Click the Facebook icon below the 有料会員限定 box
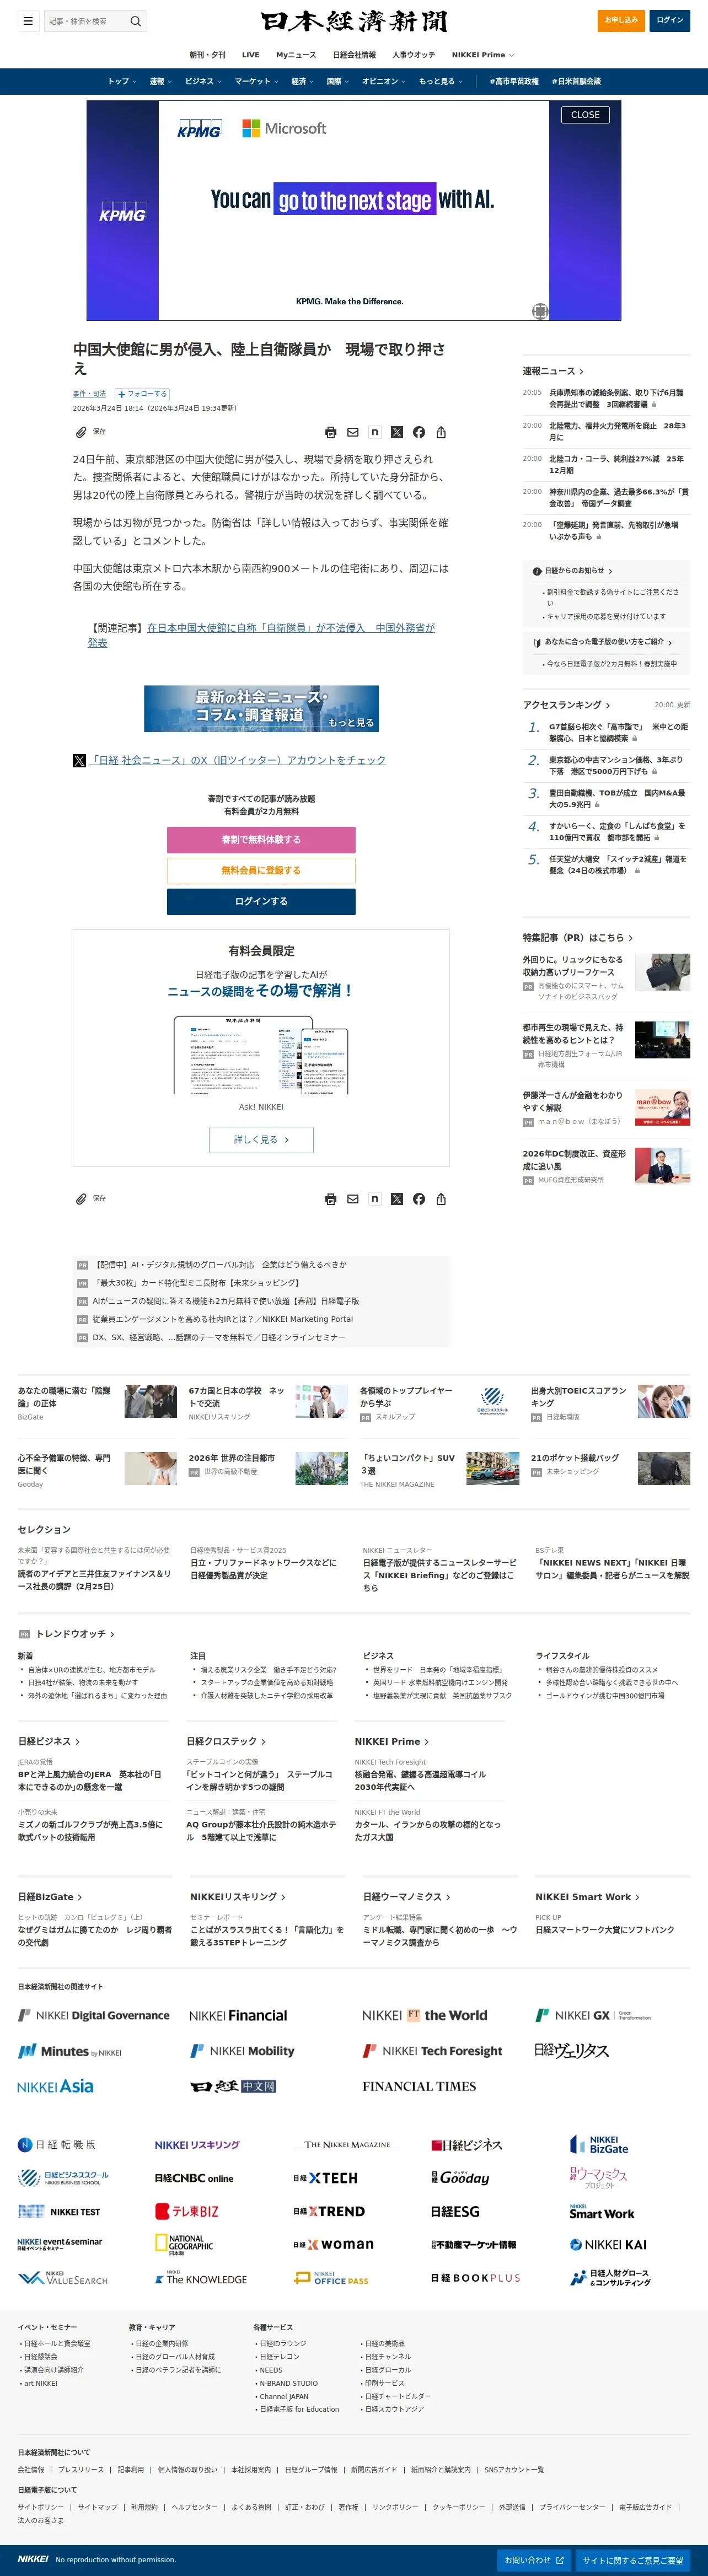Image resolution: width=708 pixels, height=2576 pixels. click(419, 1198)
